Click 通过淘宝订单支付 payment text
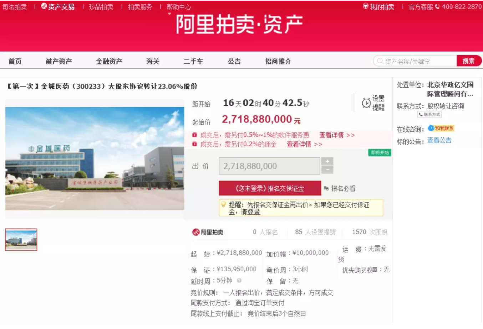 coord(260,303)
